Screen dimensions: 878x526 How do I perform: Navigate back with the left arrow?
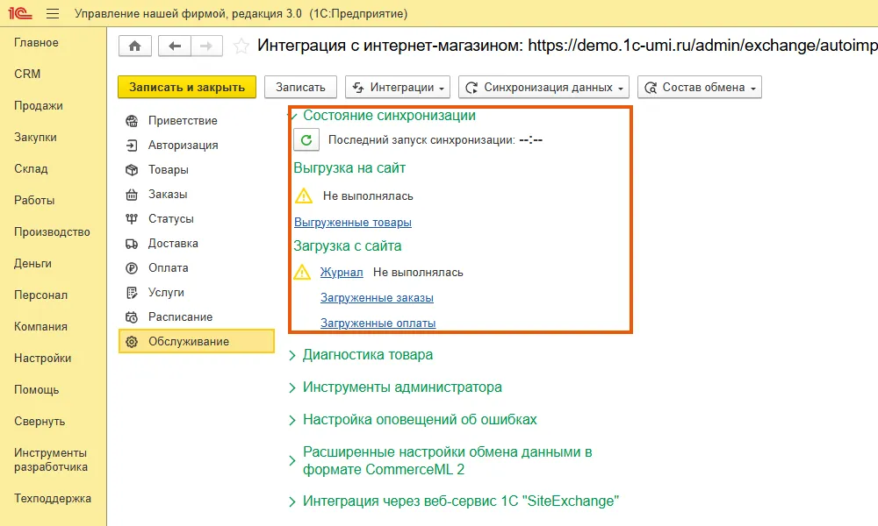pos(175,46)
